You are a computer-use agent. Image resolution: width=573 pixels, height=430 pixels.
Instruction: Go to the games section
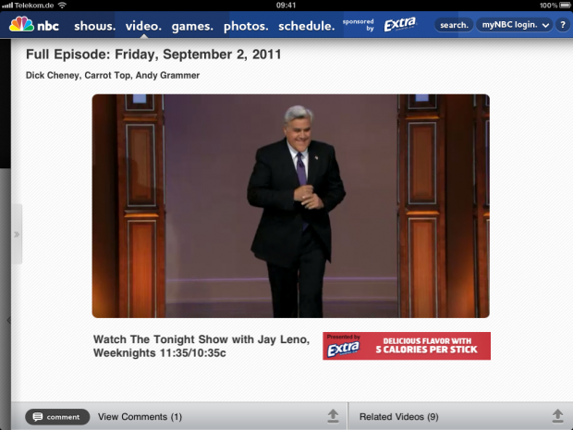[192, 26]
